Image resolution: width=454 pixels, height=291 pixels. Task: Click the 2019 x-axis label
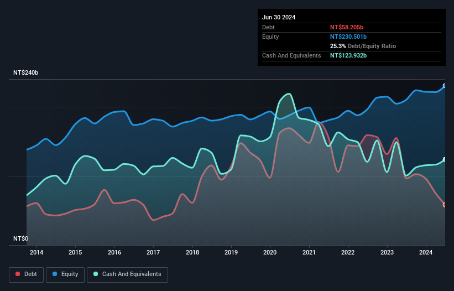pos(231,252)
